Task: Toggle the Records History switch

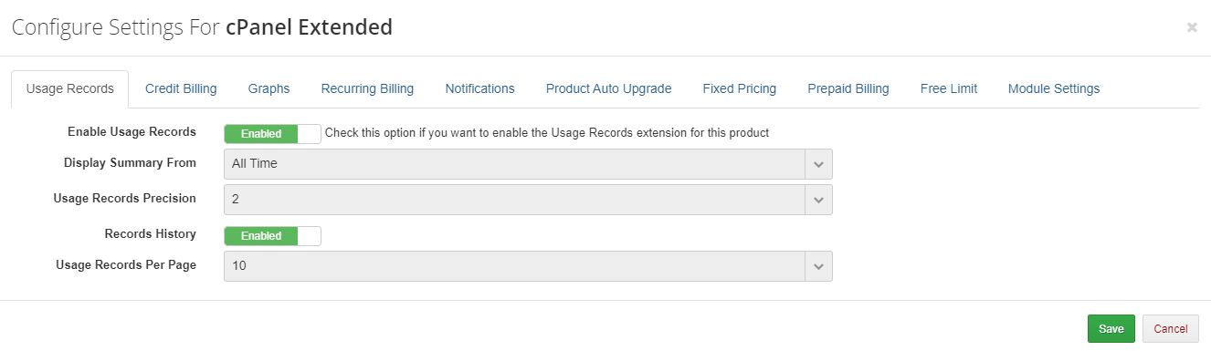Action: point(272,235)
